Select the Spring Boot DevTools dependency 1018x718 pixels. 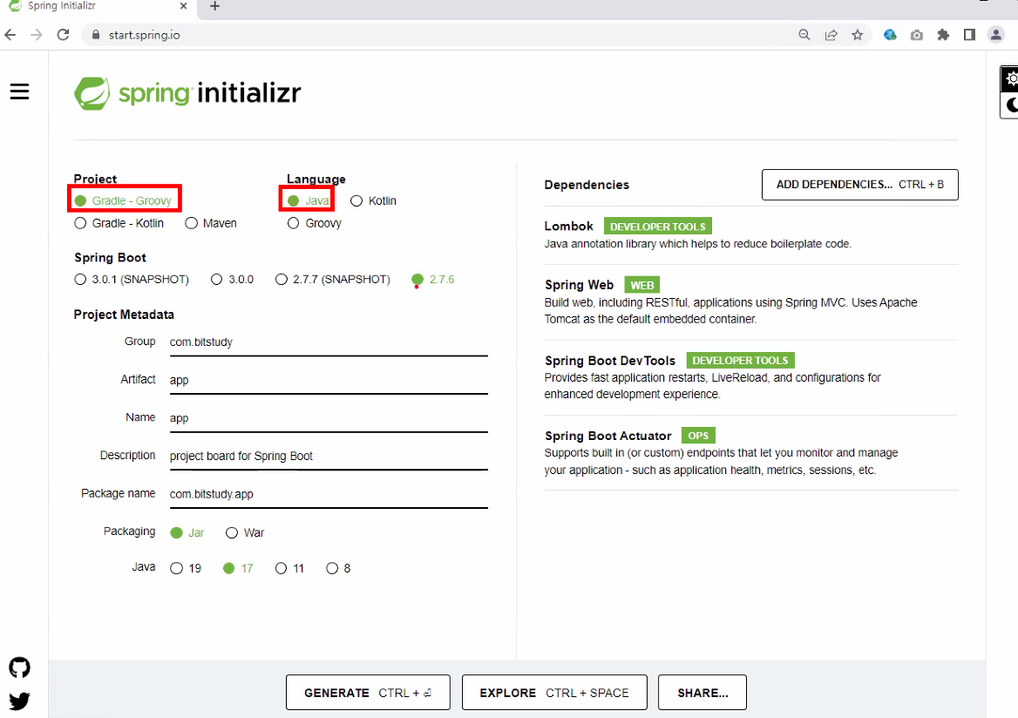(751, 376)
